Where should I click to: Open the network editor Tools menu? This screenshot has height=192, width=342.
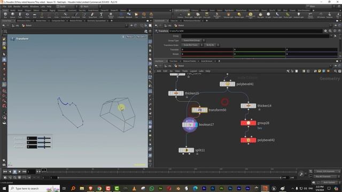[x=185, y=71]
